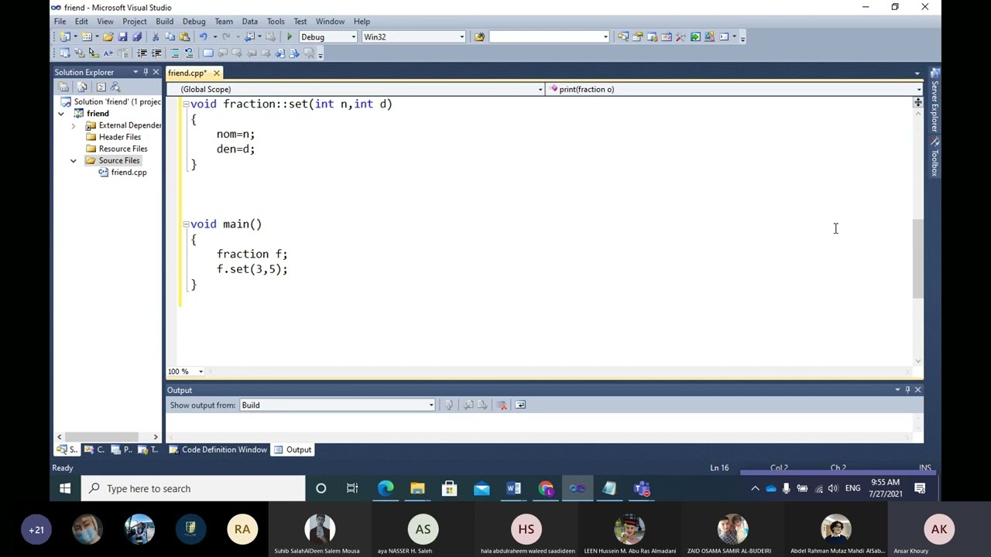The height and width of the screenshot is (557, 991).
Task: Open the Command Window toolbar icon
Action: coord(724,36)
